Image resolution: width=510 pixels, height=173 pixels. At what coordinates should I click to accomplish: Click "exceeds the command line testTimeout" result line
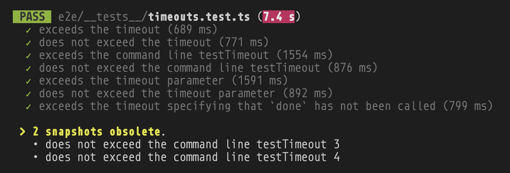[x=154, y=56]
